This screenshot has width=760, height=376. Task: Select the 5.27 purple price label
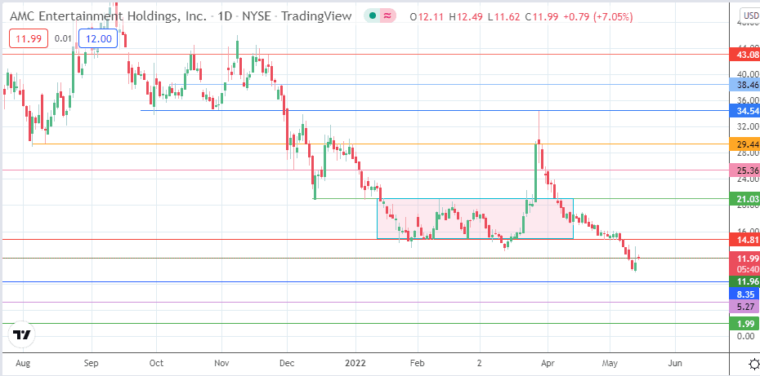click(744, 307)
